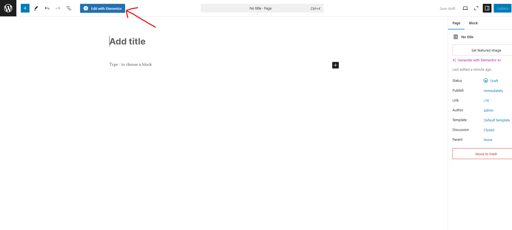Change Discussion Closed setting

tap(489, 130)
